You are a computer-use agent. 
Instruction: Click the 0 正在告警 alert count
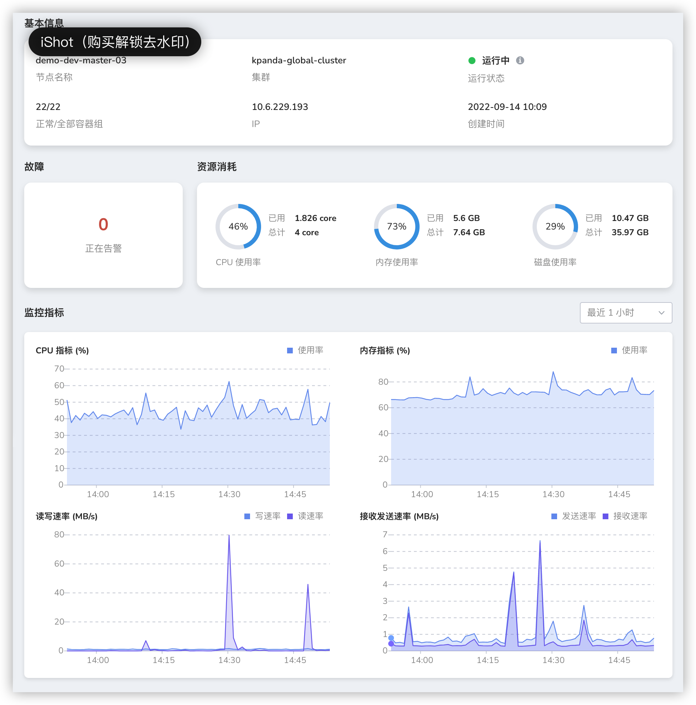pyautogui.click(x=103, y=224)
